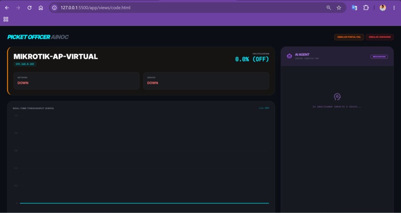Image resolution: width=401 pixels, height=213 pixels.
Task: Open the Chrome three-dot menu
Action: (x=394, y=7)
